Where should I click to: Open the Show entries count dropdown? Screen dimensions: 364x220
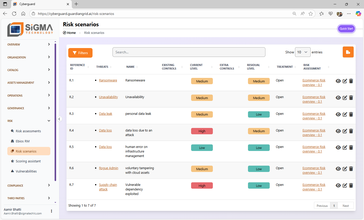303,52
